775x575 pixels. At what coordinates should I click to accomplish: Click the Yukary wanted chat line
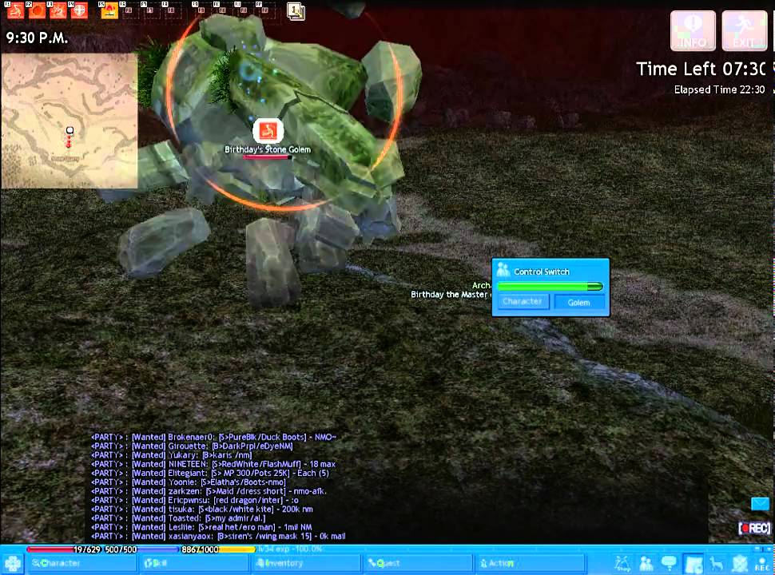[x=172, y=455]
